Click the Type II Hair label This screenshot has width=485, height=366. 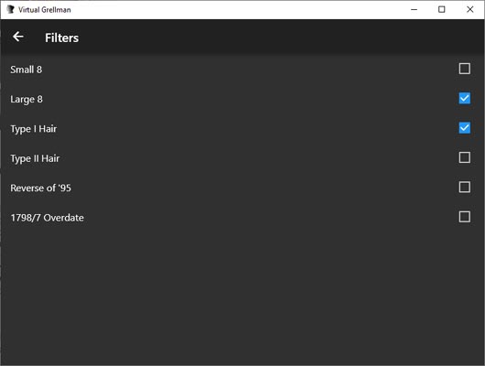coord(35,158)
